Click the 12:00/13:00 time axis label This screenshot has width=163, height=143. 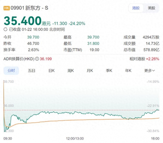pos(75,139)
